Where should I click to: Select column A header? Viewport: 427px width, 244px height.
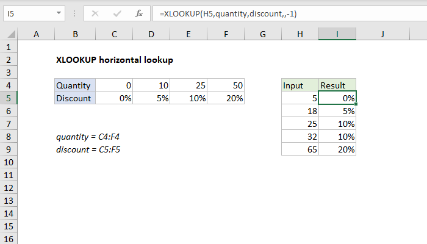point(36,34)
